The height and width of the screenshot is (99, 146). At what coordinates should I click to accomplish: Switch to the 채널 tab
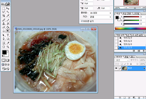(126, 57)
